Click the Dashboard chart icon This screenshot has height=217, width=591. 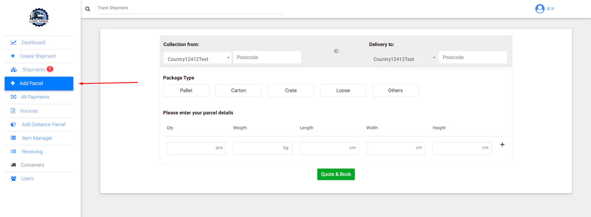(x=14, y=43)
